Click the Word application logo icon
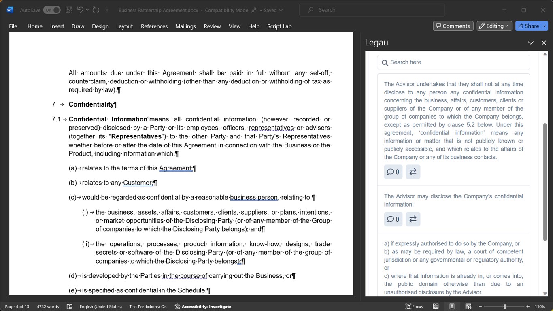This screenshot has height=311, width=553. [10, 10]
